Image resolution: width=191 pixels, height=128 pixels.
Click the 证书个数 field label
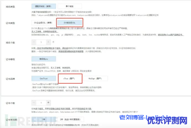(10, 103)
